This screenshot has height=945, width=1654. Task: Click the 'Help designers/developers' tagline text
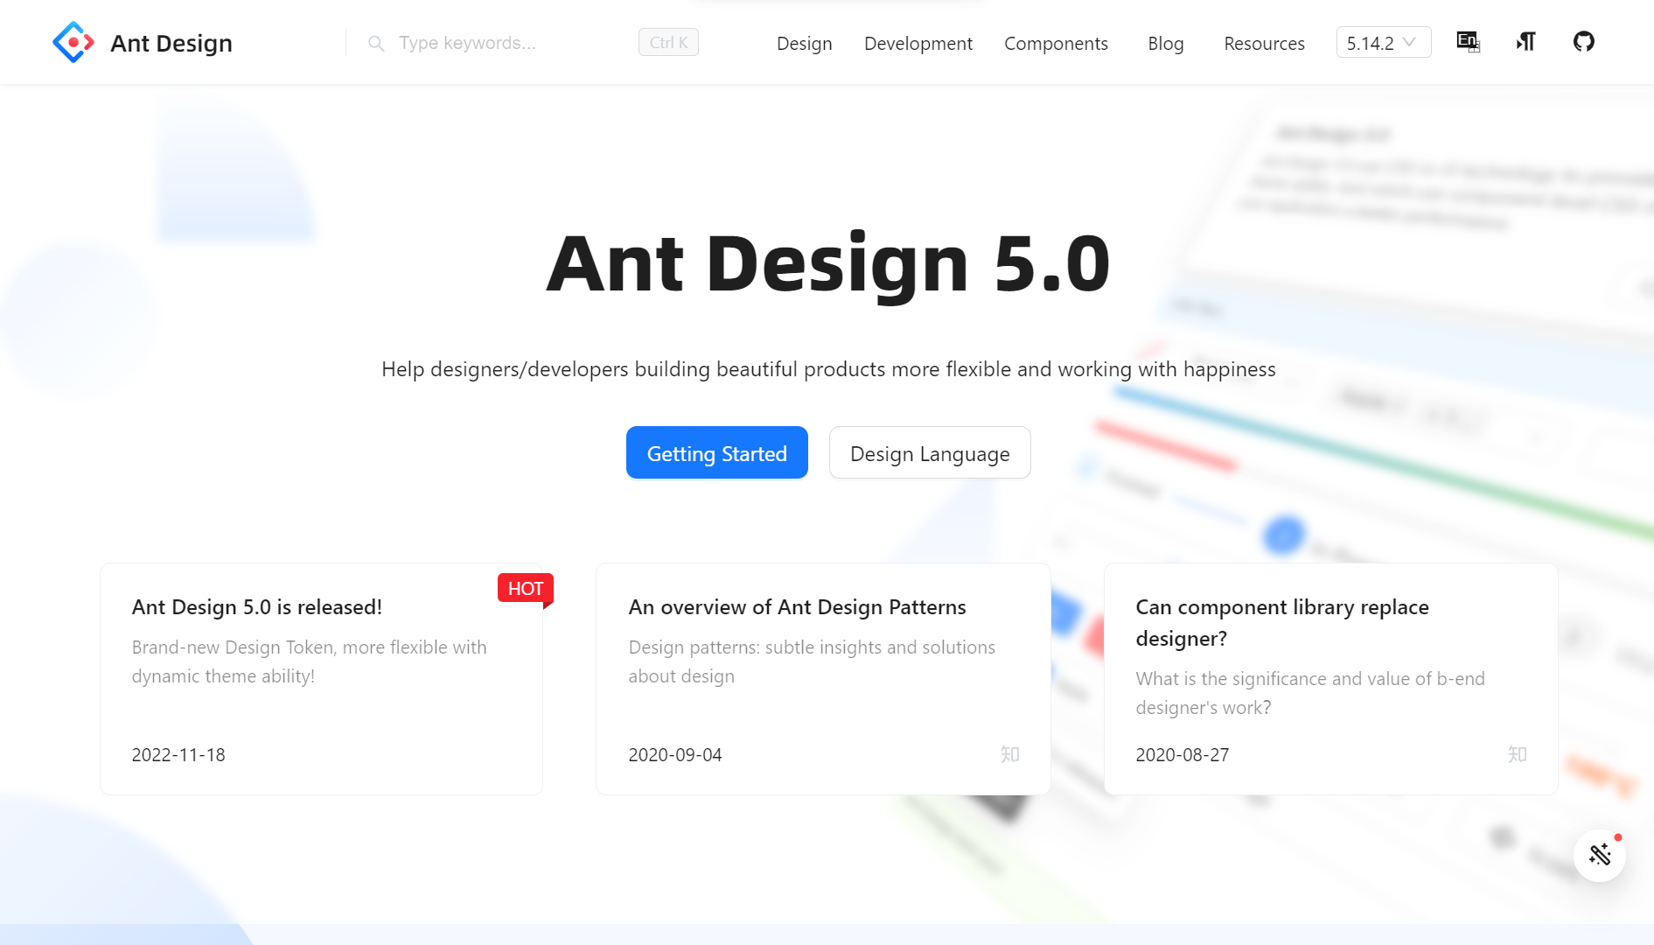click(x=828, y=369)
